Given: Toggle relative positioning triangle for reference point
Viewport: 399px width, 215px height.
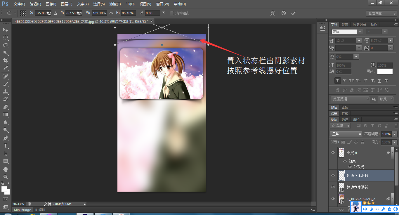Looking at the screenshot, I should (x=55, y=13).
